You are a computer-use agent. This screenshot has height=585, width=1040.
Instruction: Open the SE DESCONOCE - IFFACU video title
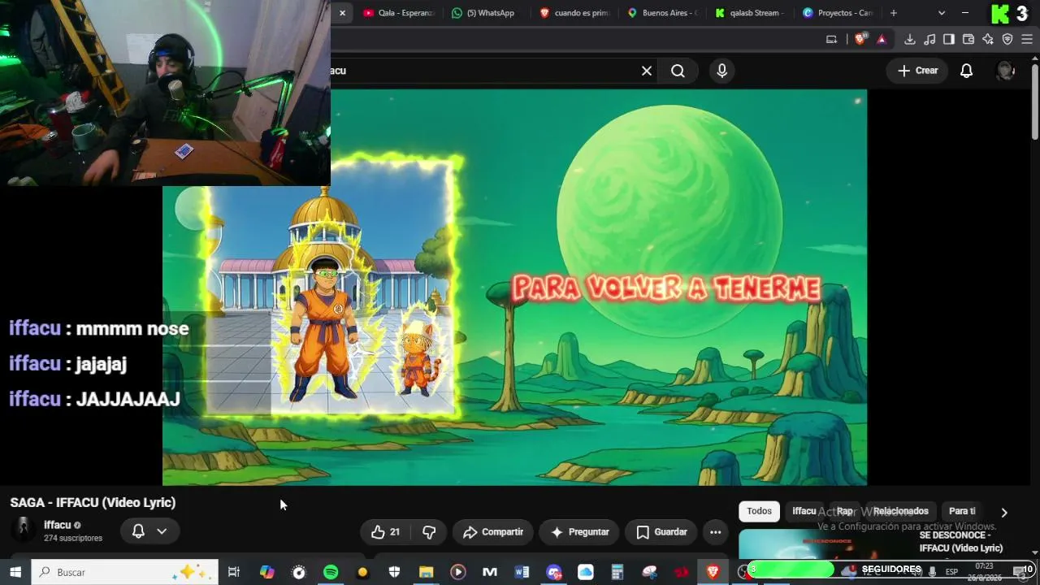pyautogui.click(x=961, y=542)
